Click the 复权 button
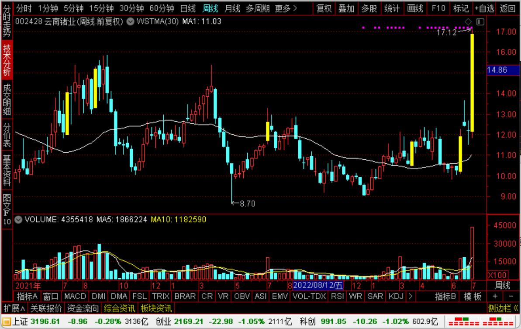Screen dimensions: 521x329 coord(324,8)
